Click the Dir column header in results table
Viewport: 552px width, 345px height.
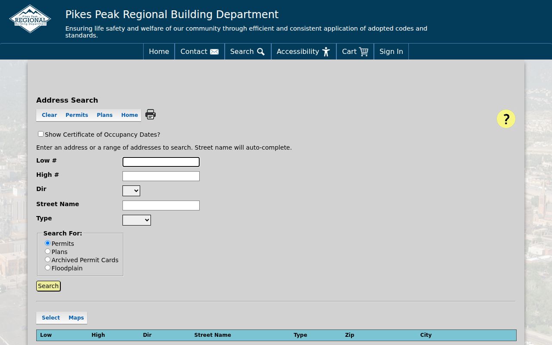coord(147,335)
